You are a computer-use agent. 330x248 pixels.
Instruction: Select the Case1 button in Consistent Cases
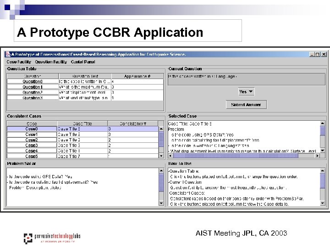(x=32, y=134)
